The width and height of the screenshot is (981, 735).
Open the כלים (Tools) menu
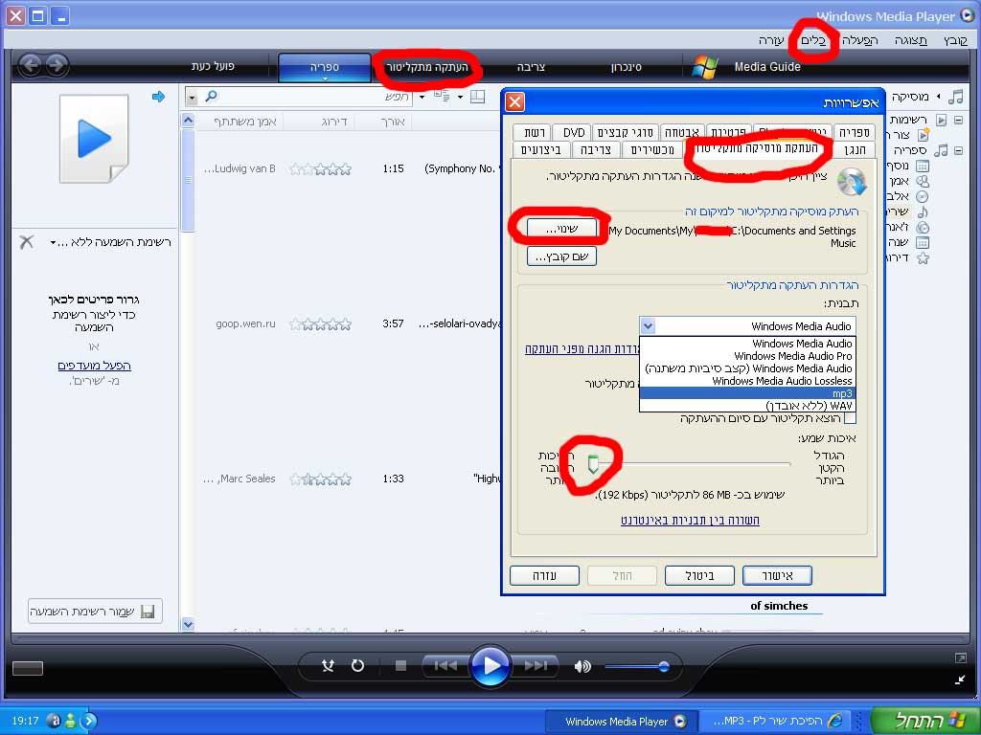[812, 40]
